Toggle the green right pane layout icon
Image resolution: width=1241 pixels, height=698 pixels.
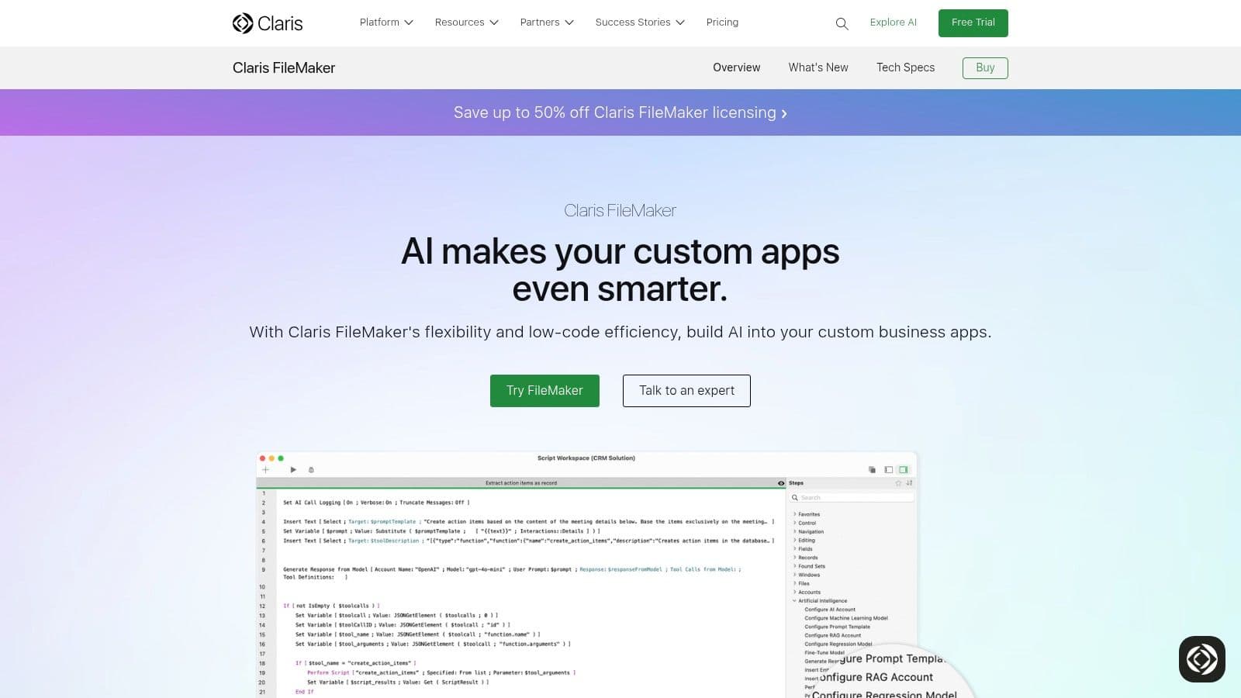coord(904,469)
